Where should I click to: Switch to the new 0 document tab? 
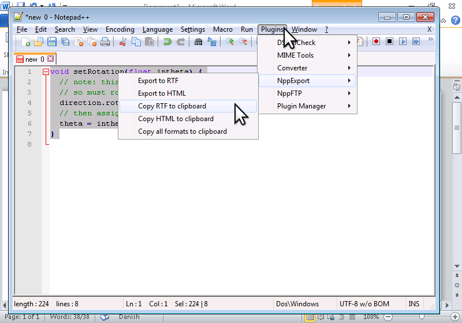coord(35,59)
